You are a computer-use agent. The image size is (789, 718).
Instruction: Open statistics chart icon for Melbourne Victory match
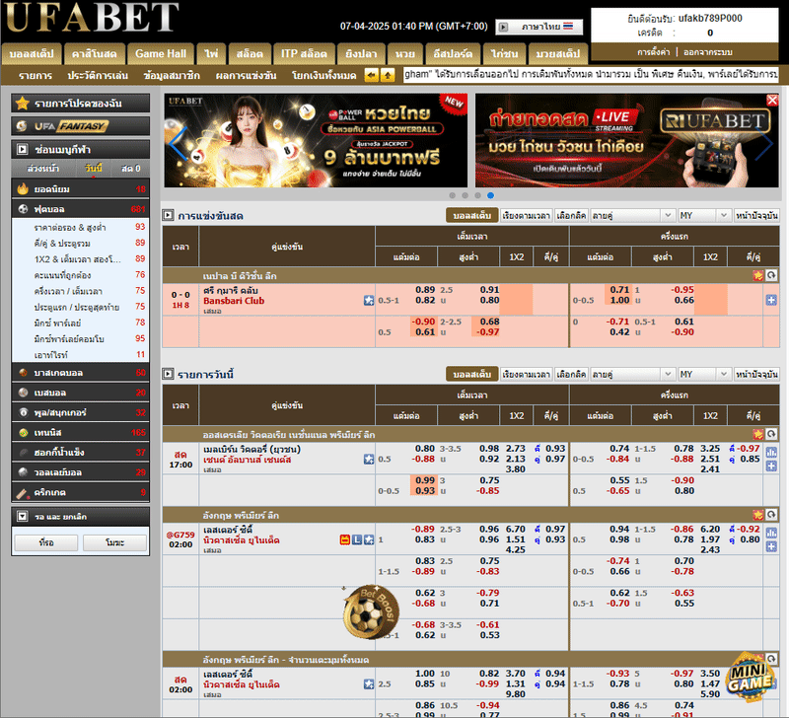(x=771, y=459)
